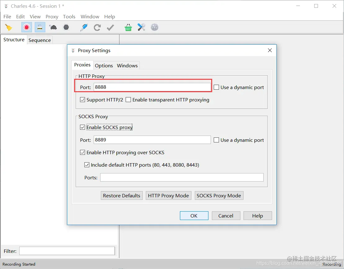The image size is (344, 269).
Task: Click the Charles icon in main title bar
Action: click(x=6, y=6)
